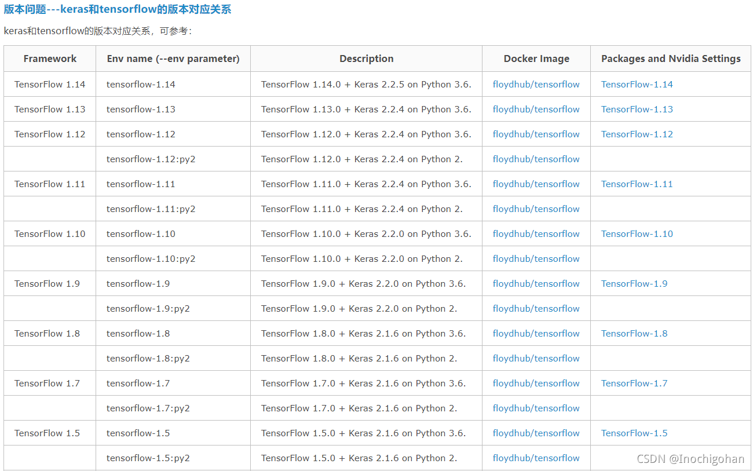Open floydhub/tensorflow link in tensorflow-1.11:py2 row

tap(536, 209)
